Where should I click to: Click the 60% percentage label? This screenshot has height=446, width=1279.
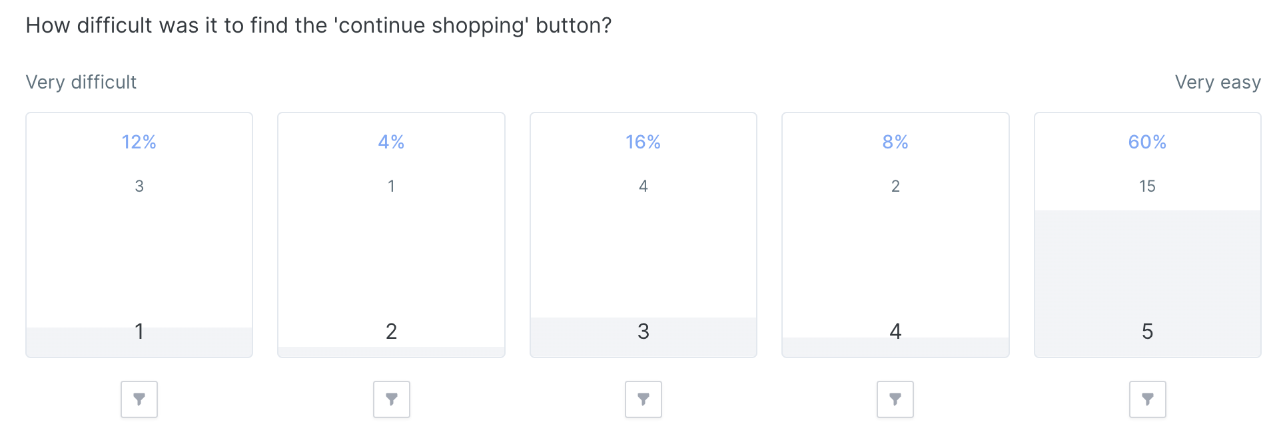[x=1147, y=142]
